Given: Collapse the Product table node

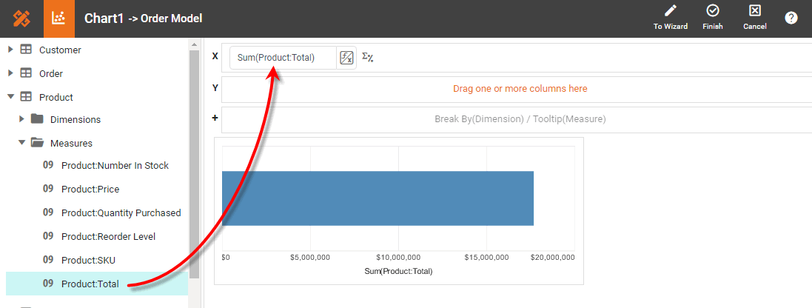Looking at the screenshot, I should 10,97.
